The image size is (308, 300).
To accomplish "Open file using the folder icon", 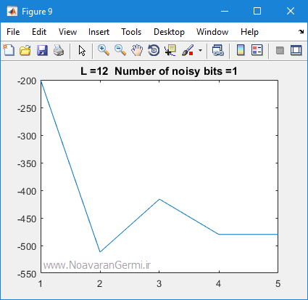I will click(25, 50).
